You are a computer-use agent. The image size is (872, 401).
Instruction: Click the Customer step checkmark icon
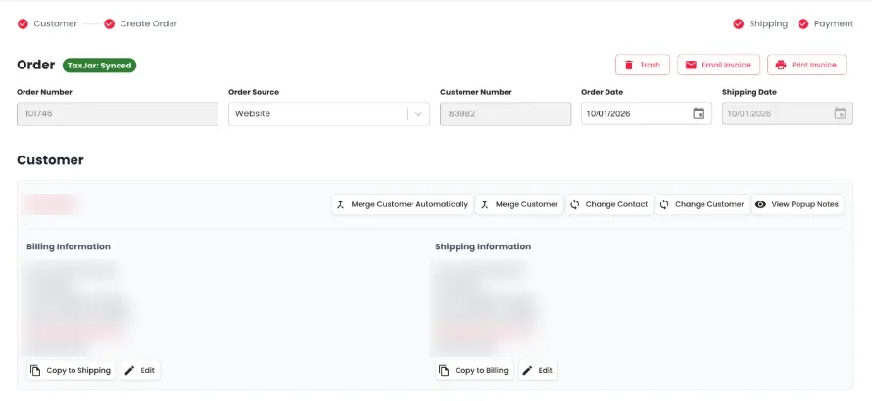point(23,23)
